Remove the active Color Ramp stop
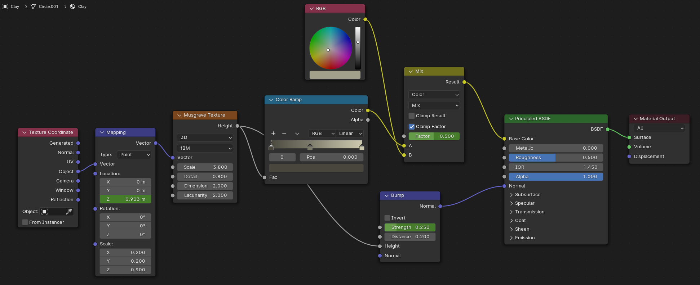 click(x=284, y=134)
